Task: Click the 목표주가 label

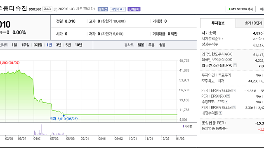Action: pos(224,75)
